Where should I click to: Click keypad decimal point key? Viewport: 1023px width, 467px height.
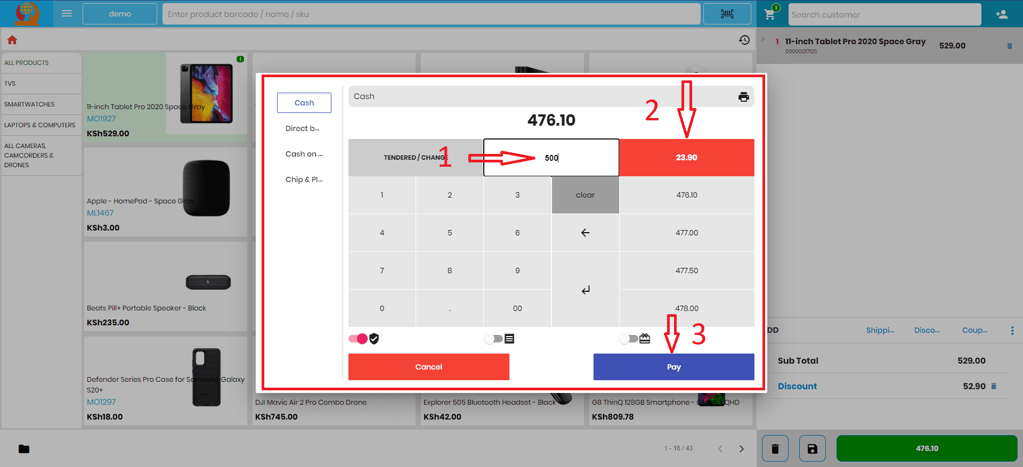click(x=450, y=308)
